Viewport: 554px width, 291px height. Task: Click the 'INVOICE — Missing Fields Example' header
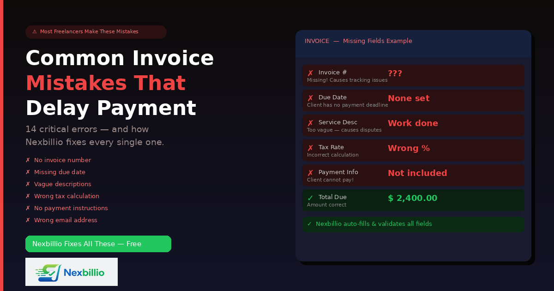click(358, 41)
